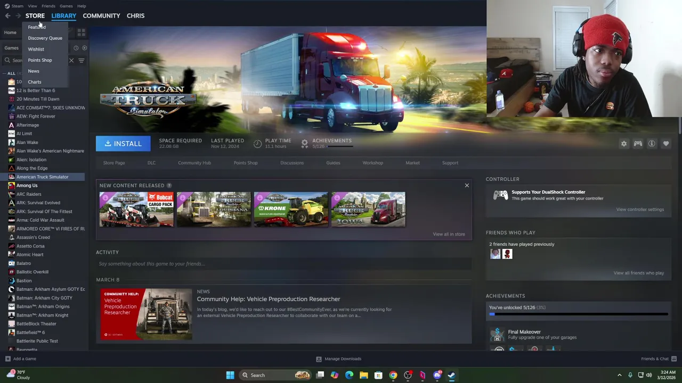Add game to favorites heart icon
This screenshot has height=383, width=682.
tap(666, 144)
